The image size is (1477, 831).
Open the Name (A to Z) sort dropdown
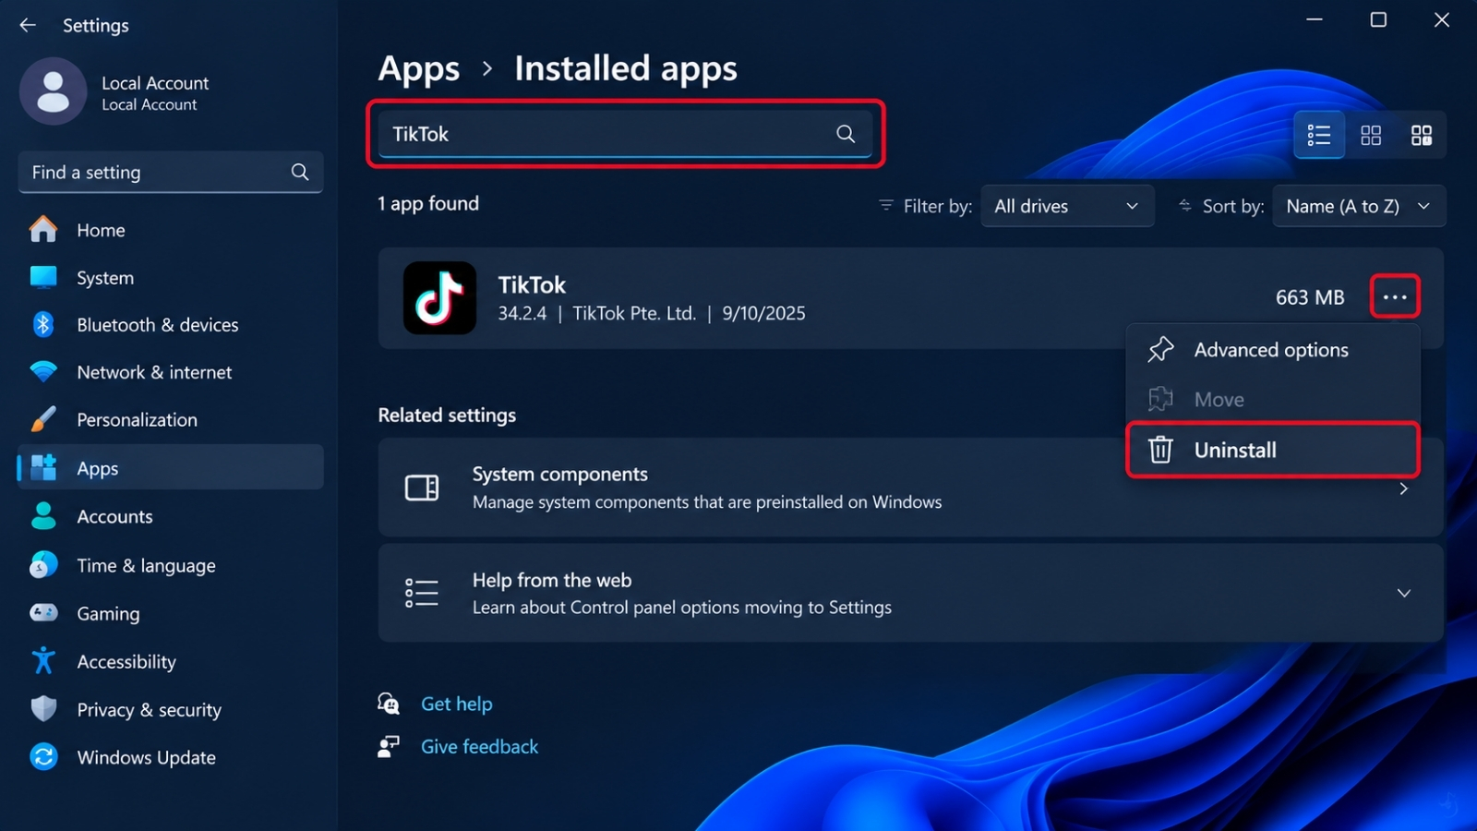pyautogui.click(x=1359, y=206)
